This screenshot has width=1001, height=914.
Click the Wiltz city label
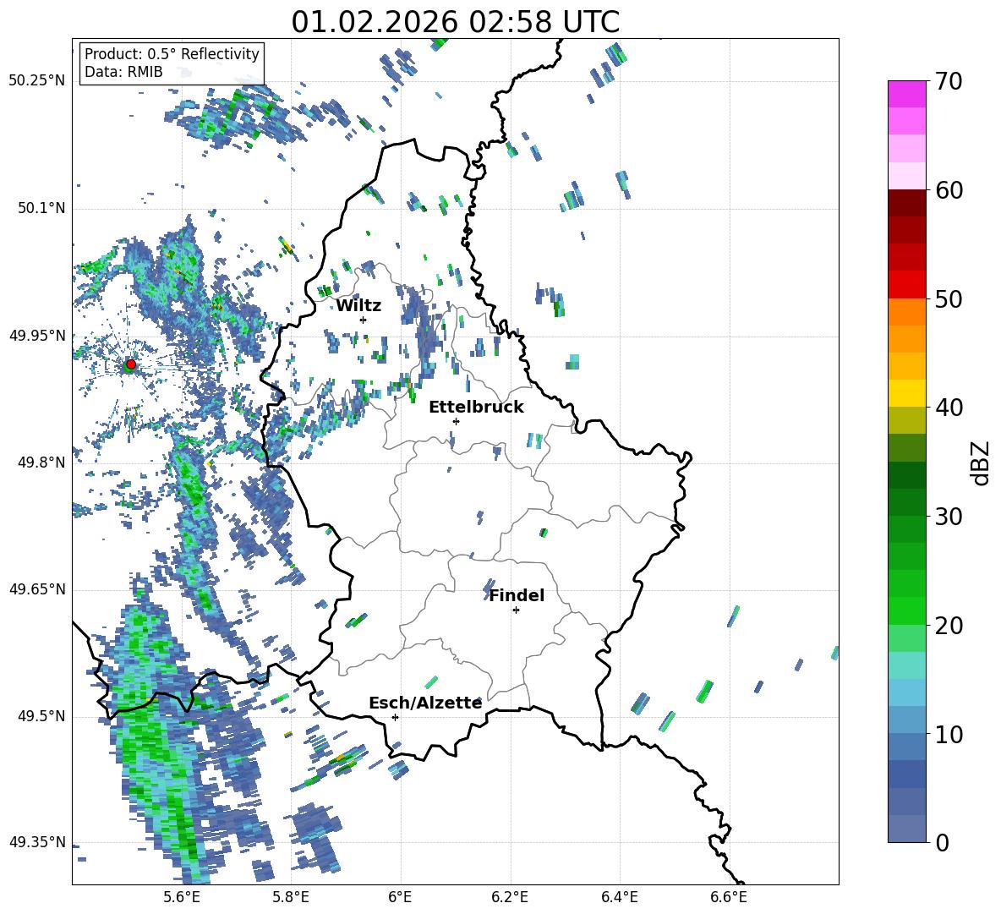pos(358,306)
